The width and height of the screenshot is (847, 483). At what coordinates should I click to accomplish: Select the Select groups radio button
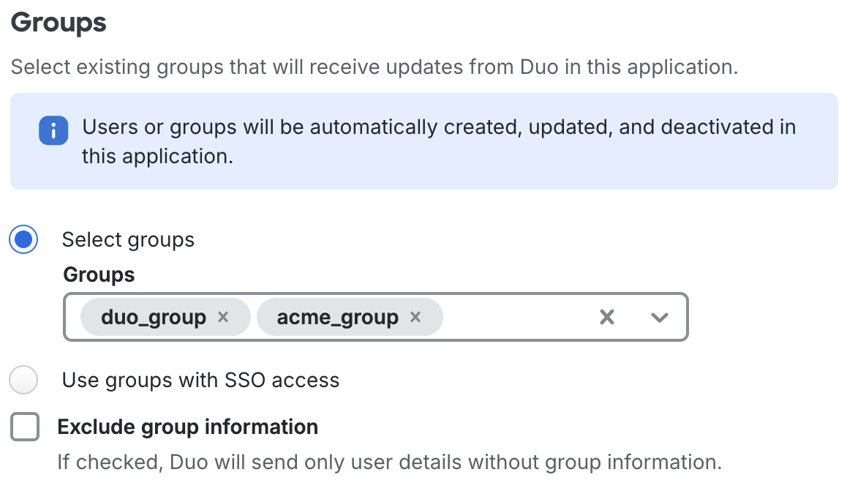tap(23, 239)
